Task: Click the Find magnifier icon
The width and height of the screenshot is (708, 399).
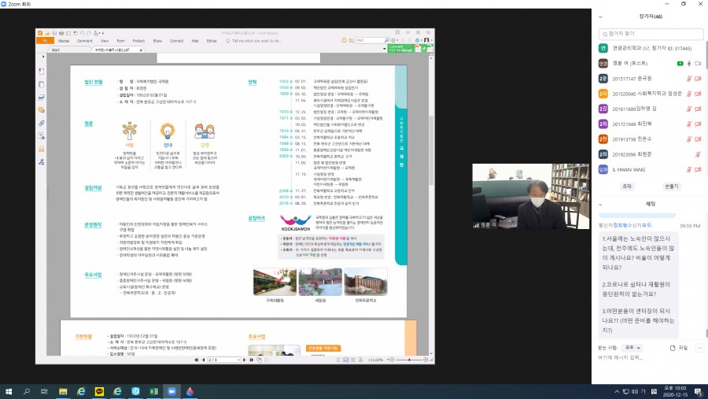Action: point(387,40)
